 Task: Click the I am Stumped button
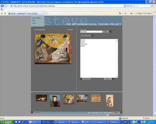[86, 35]
